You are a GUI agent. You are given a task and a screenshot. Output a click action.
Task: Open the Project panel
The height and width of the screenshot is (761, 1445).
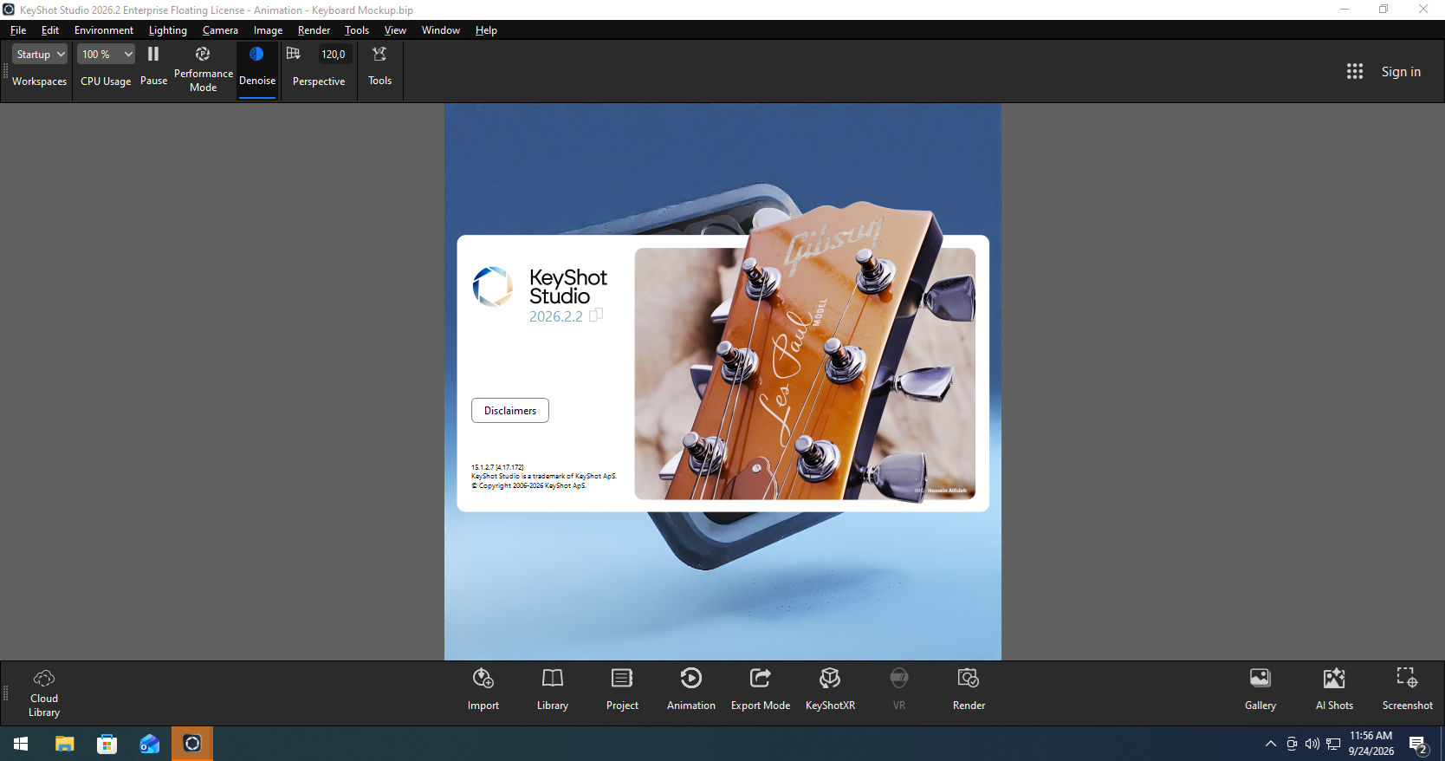(x=622, y=690)
